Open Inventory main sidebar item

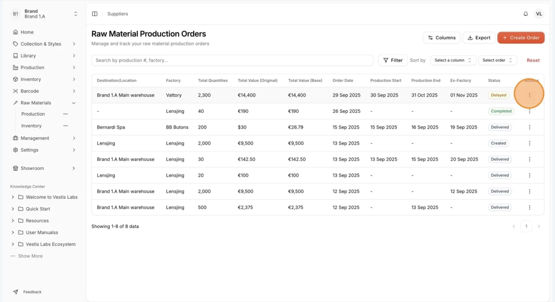pos(45,79)
